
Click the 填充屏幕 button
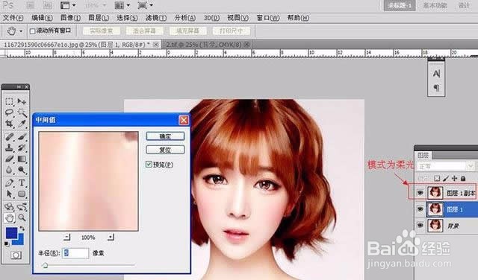point(188,31)
